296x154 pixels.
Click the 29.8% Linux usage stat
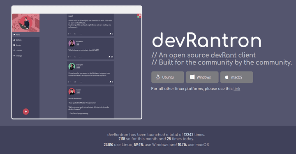[109, 145]
